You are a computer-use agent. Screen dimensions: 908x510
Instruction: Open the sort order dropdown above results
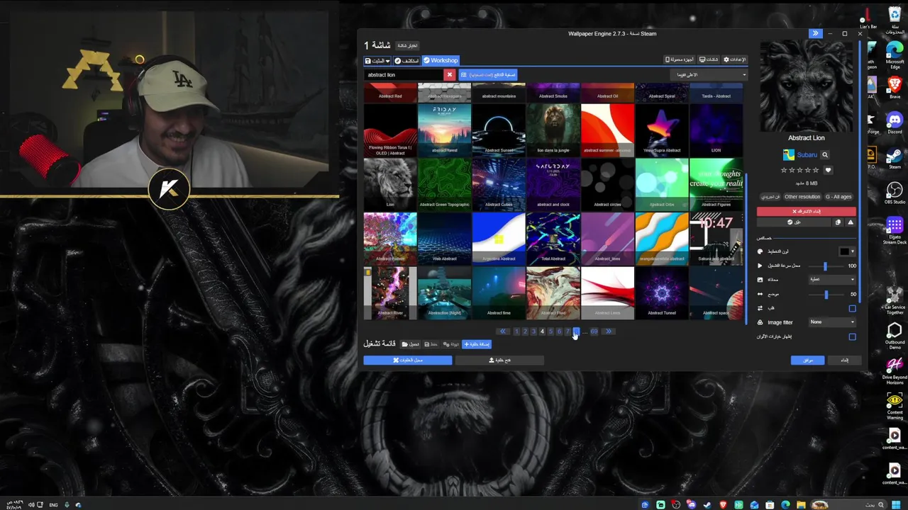[710, 74]
